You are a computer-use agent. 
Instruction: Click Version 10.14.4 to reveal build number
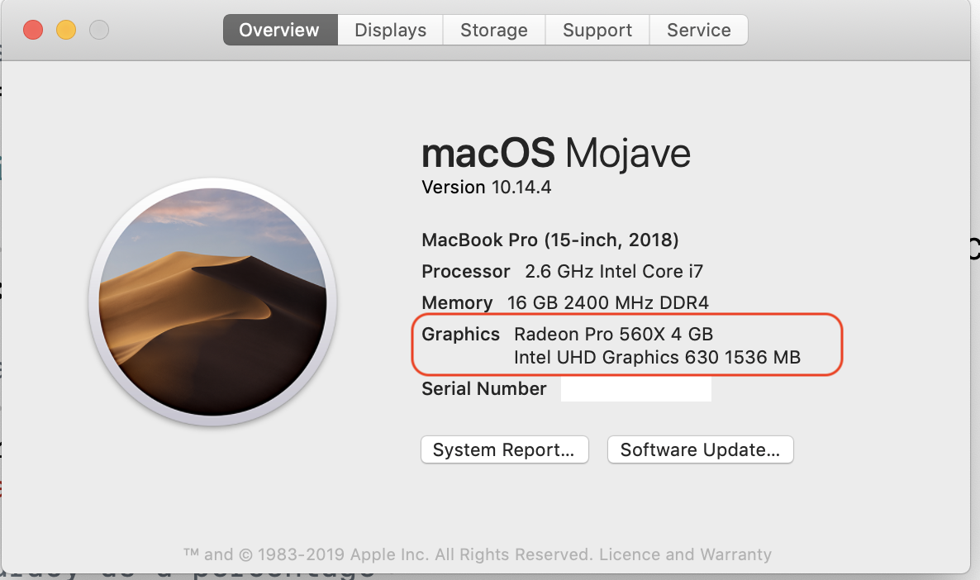pyautogui.click(x=486, y=188)
